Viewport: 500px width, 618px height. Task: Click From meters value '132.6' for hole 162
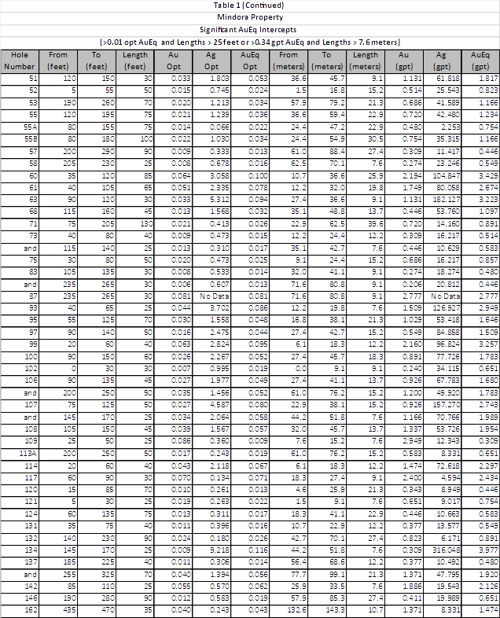pos(296,610)
